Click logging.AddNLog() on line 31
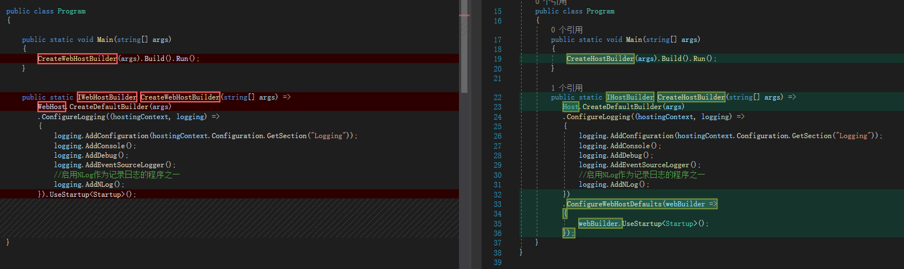904x269 pixels. 614,185
